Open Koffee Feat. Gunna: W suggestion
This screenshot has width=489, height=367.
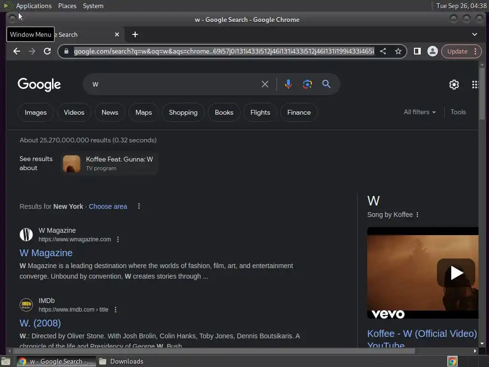[x=110, y=163]
